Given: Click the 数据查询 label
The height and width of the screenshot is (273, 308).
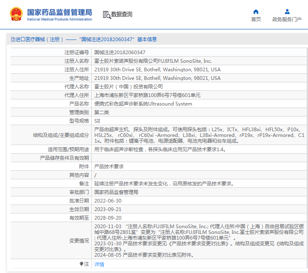Looking at the screenshot, I should click(121, 14).
